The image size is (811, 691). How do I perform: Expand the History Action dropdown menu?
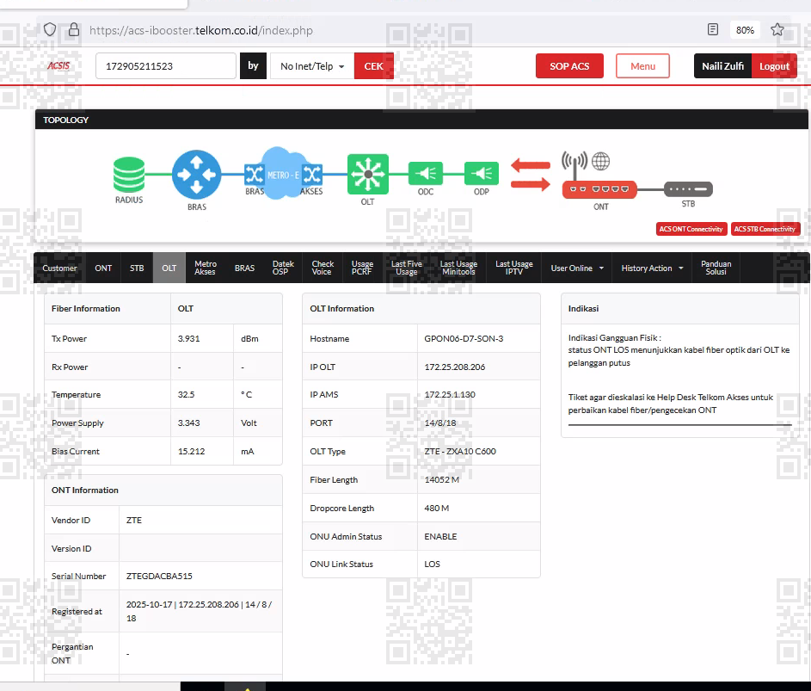(652, 268)
